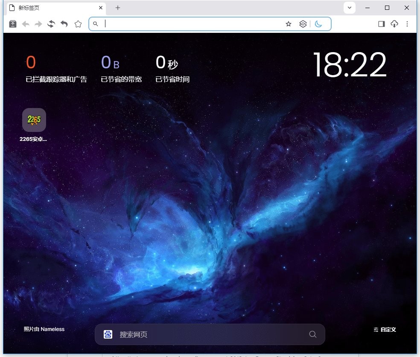Open the 2265安卓 shortcut tile
Screen dimensions: 420x357
tap(34, 120)
